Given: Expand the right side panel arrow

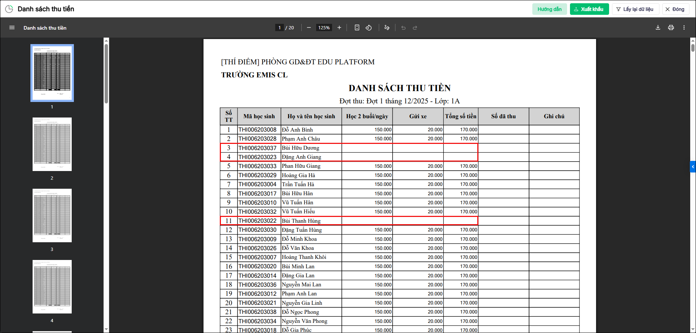Looking at the screenshot, I should (693, 167).
